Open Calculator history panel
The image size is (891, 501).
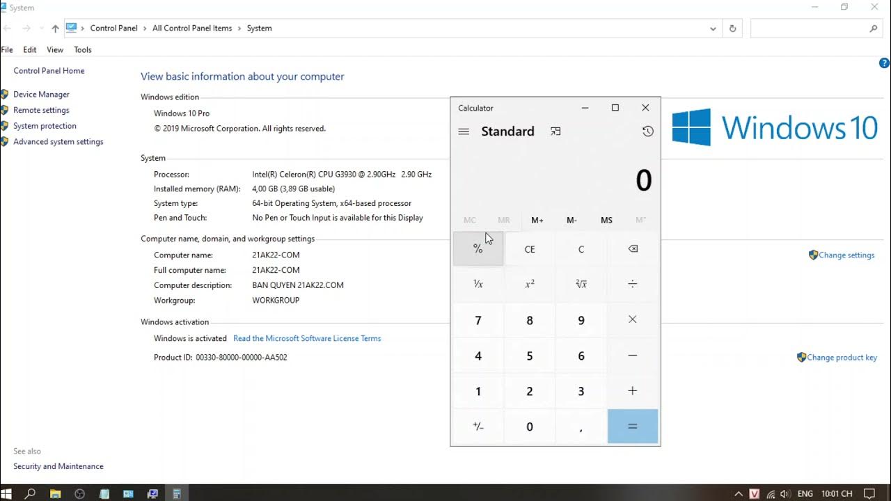[648, 132]
